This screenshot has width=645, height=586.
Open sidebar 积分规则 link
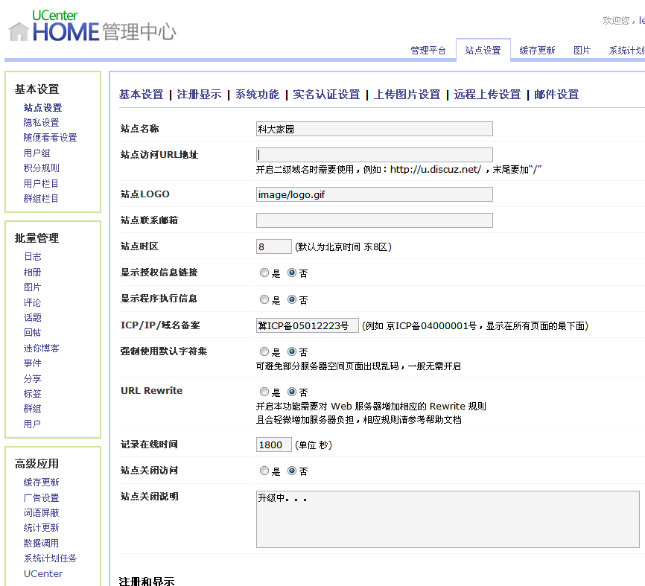(x=41, y=168)
